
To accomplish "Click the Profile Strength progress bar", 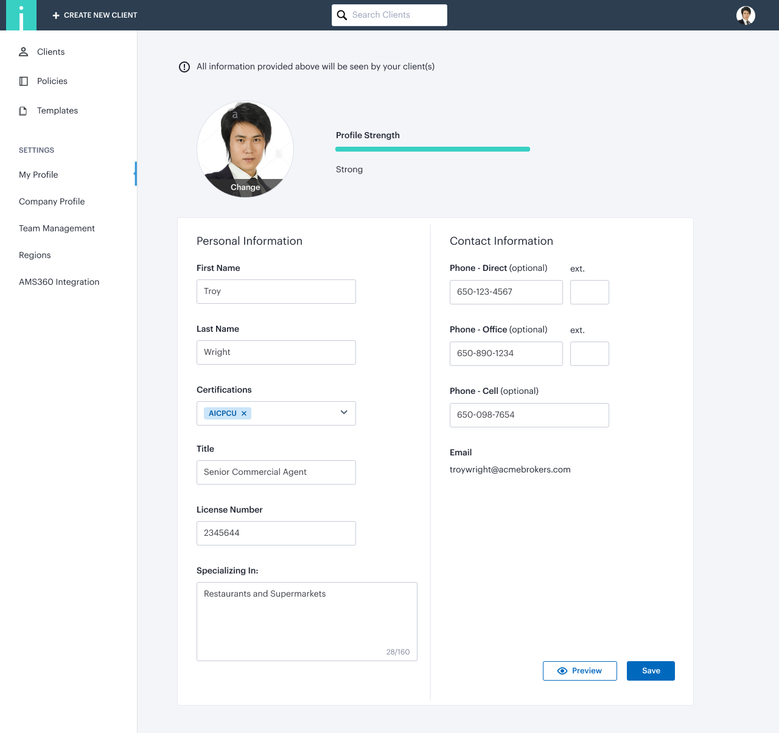I will 432,149.
